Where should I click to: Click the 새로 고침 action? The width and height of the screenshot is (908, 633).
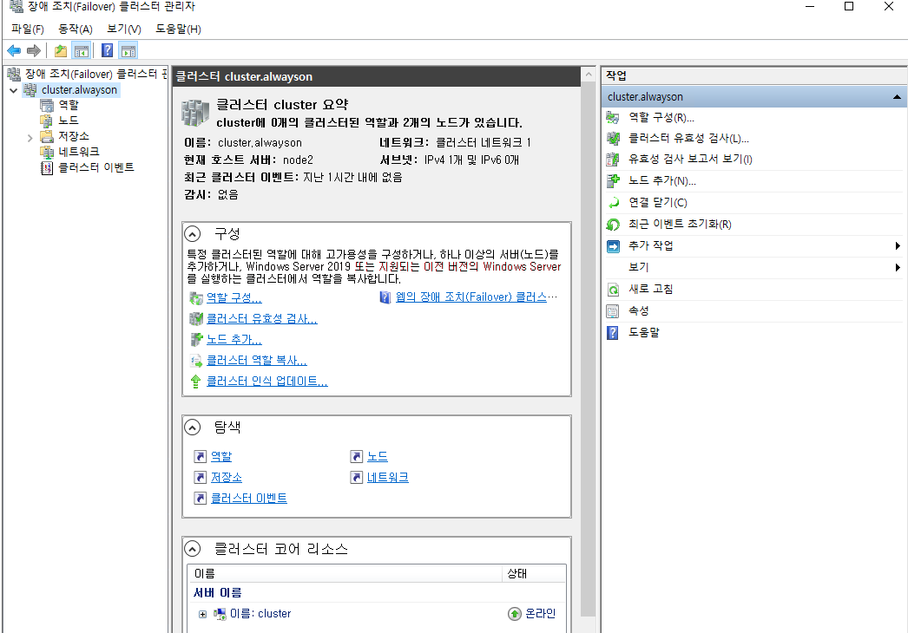(x=651, y=289)
